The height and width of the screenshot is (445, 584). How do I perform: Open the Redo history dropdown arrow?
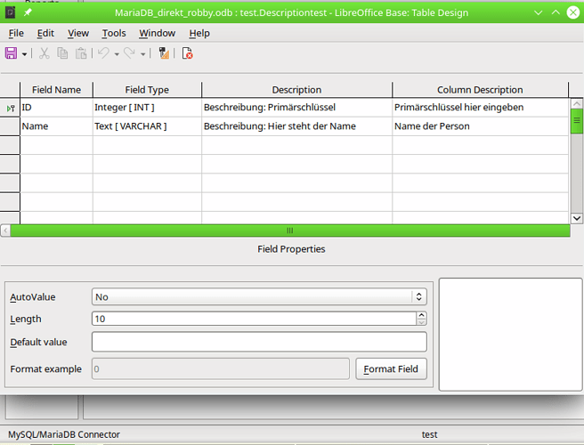point(143,54)
